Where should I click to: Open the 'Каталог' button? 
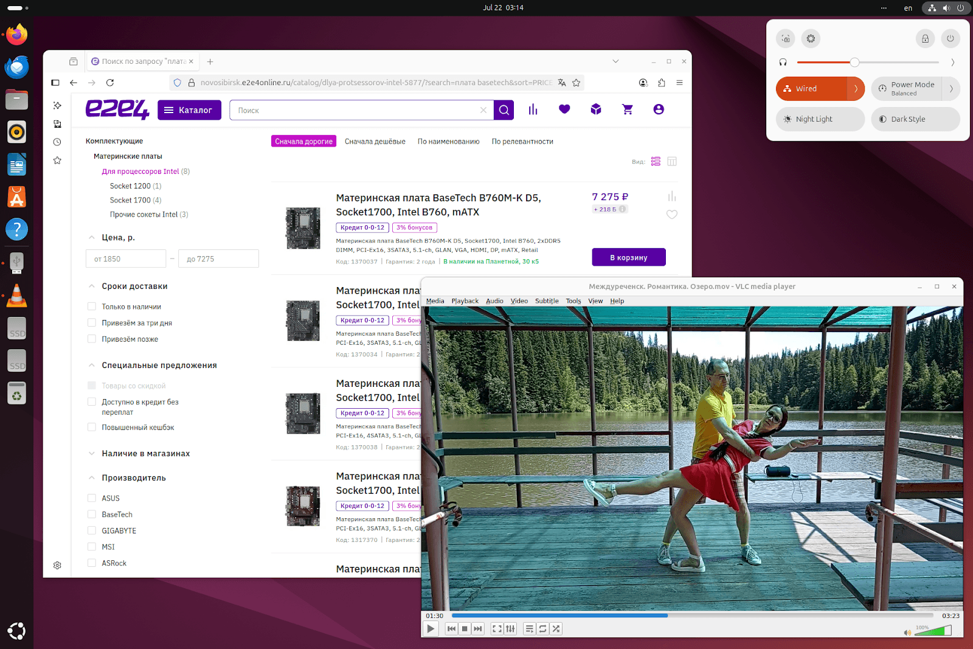click(x=189, y=110)
